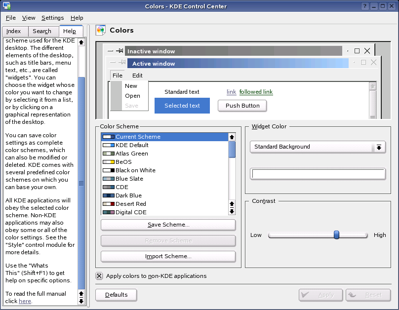Viewport: 399px width, 310px height.
Task: Select the Help tab in the side panel
Action: 71,31
